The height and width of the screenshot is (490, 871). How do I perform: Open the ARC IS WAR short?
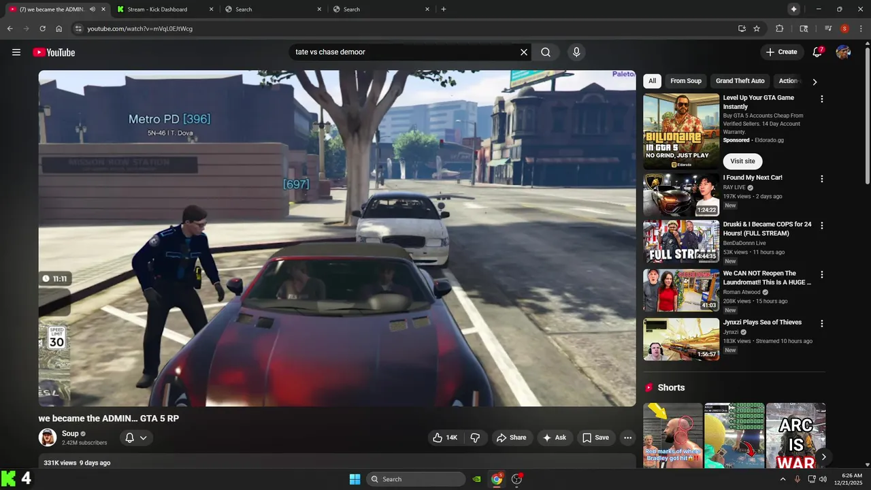pyautogui.click(x=795, y=436)
